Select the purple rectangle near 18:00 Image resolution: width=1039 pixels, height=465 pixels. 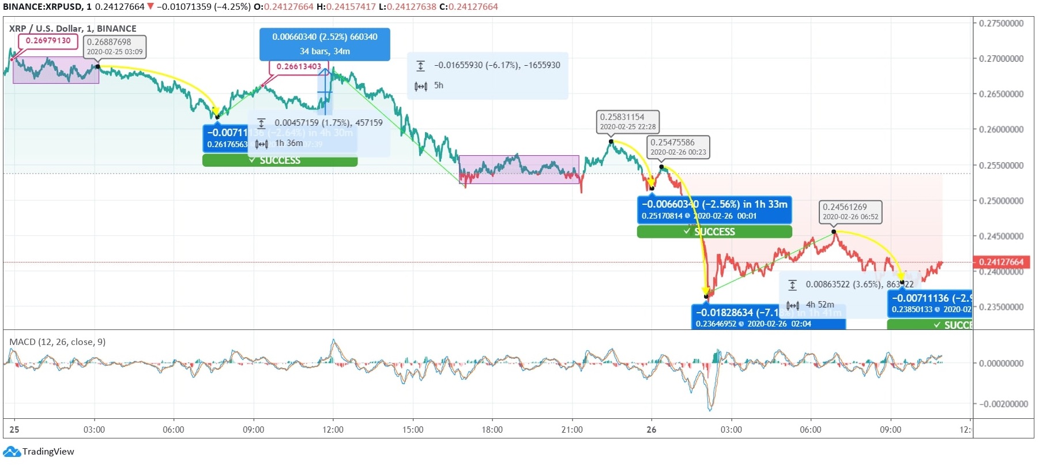click(519, 170)
